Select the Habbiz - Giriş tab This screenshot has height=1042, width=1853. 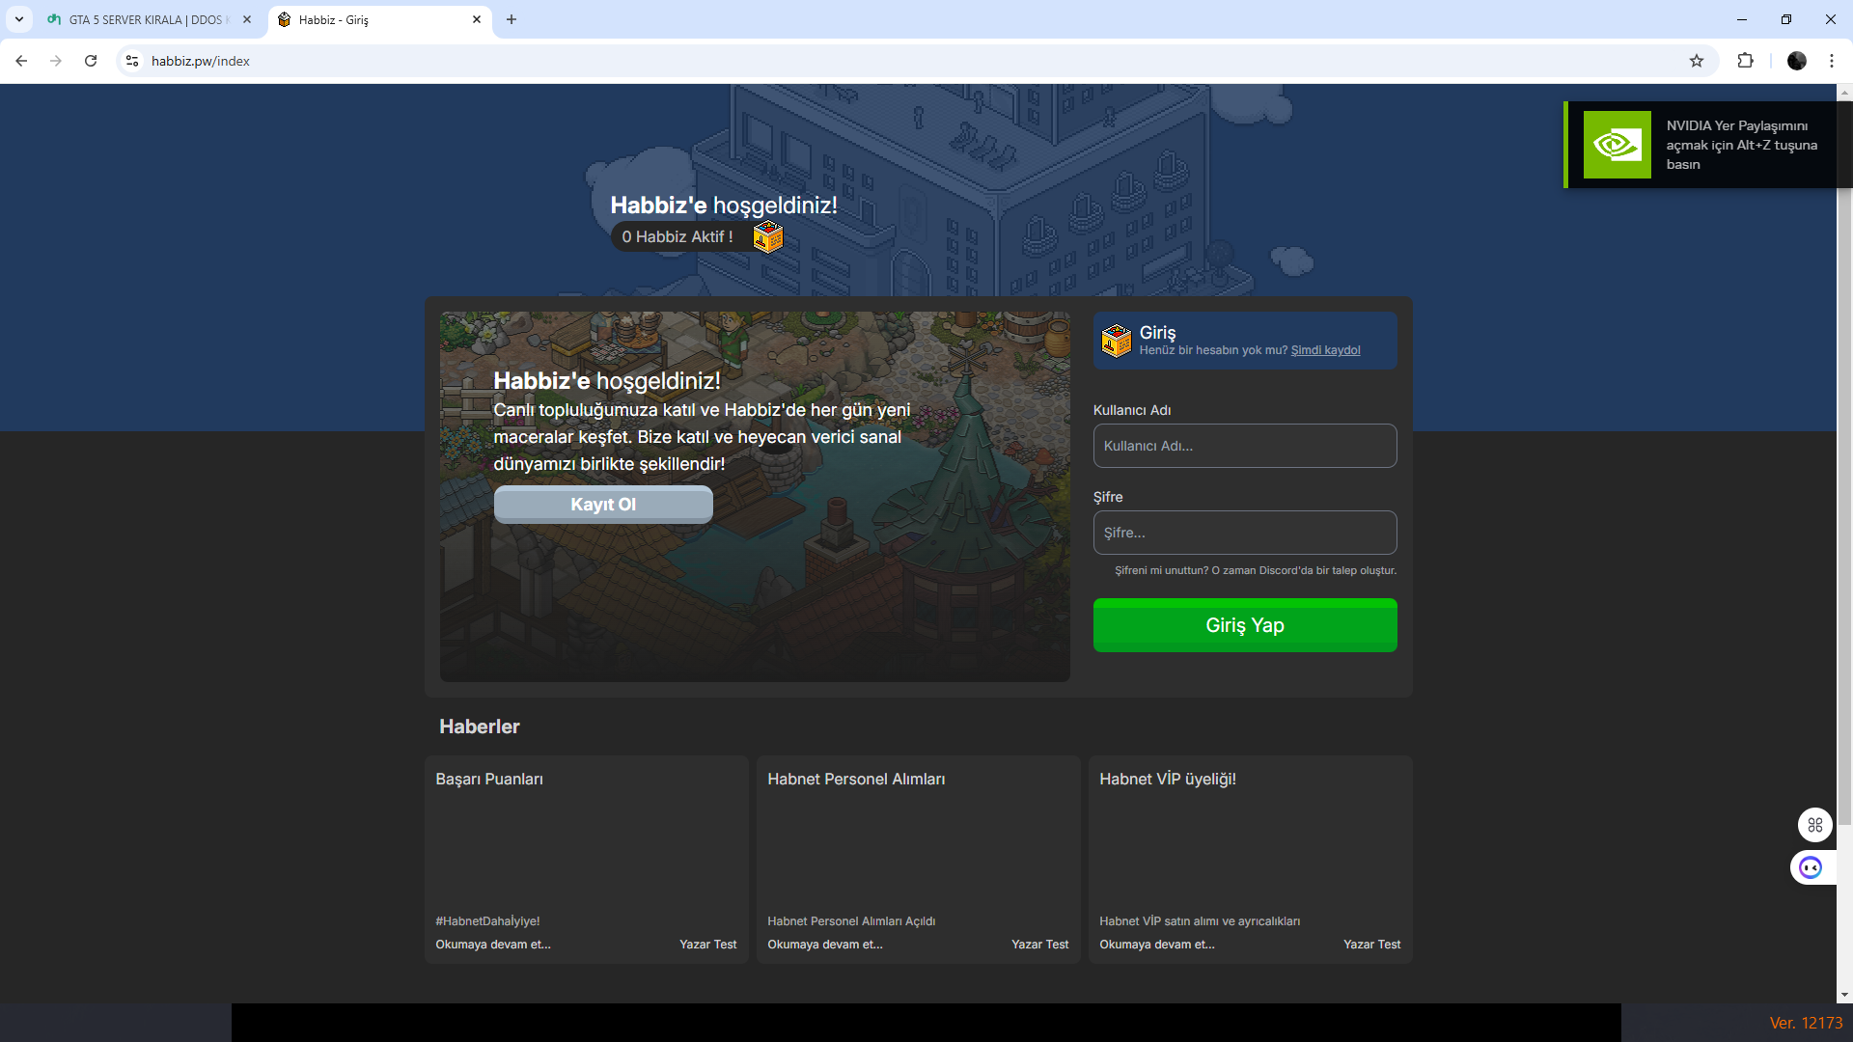point(378,19)
